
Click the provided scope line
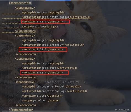click(41, 100)
